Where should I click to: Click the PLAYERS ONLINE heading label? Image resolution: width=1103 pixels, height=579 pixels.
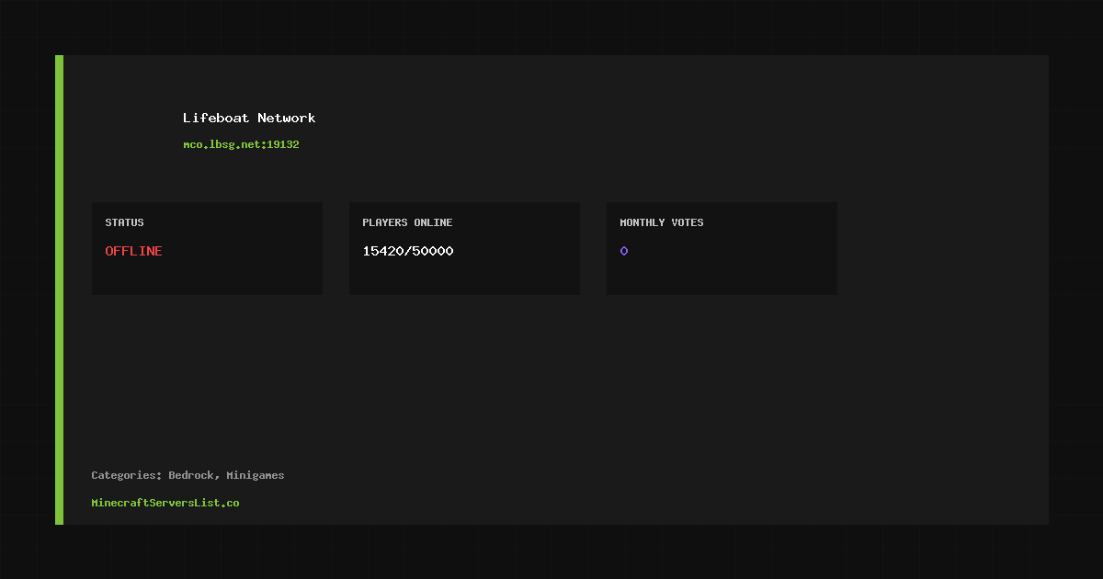[407, 222]
